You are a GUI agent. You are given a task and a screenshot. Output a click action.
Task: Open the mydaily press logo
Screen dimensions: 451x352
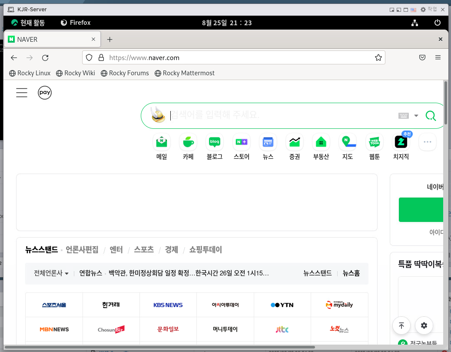[339, 305]
